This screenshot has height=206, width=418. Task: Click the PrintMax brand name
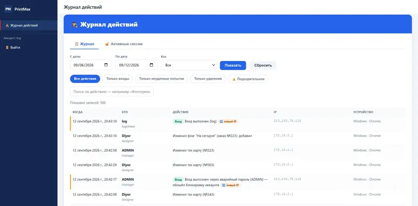(x=22, y=9)
